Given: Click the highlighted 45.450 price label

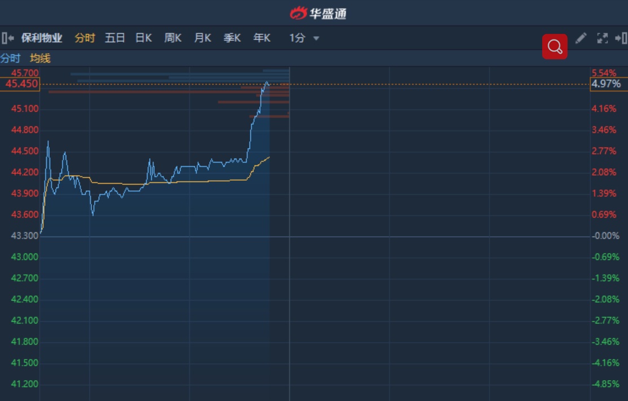Looking at the screenshot, I should [x=20, y=84].
